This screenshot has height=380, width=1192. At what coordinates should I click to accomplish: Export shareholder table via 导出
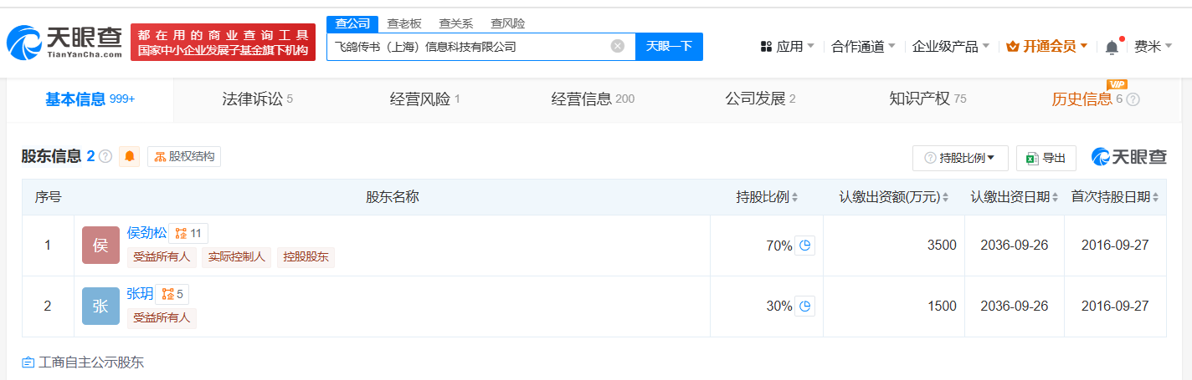coord(1046,158)
